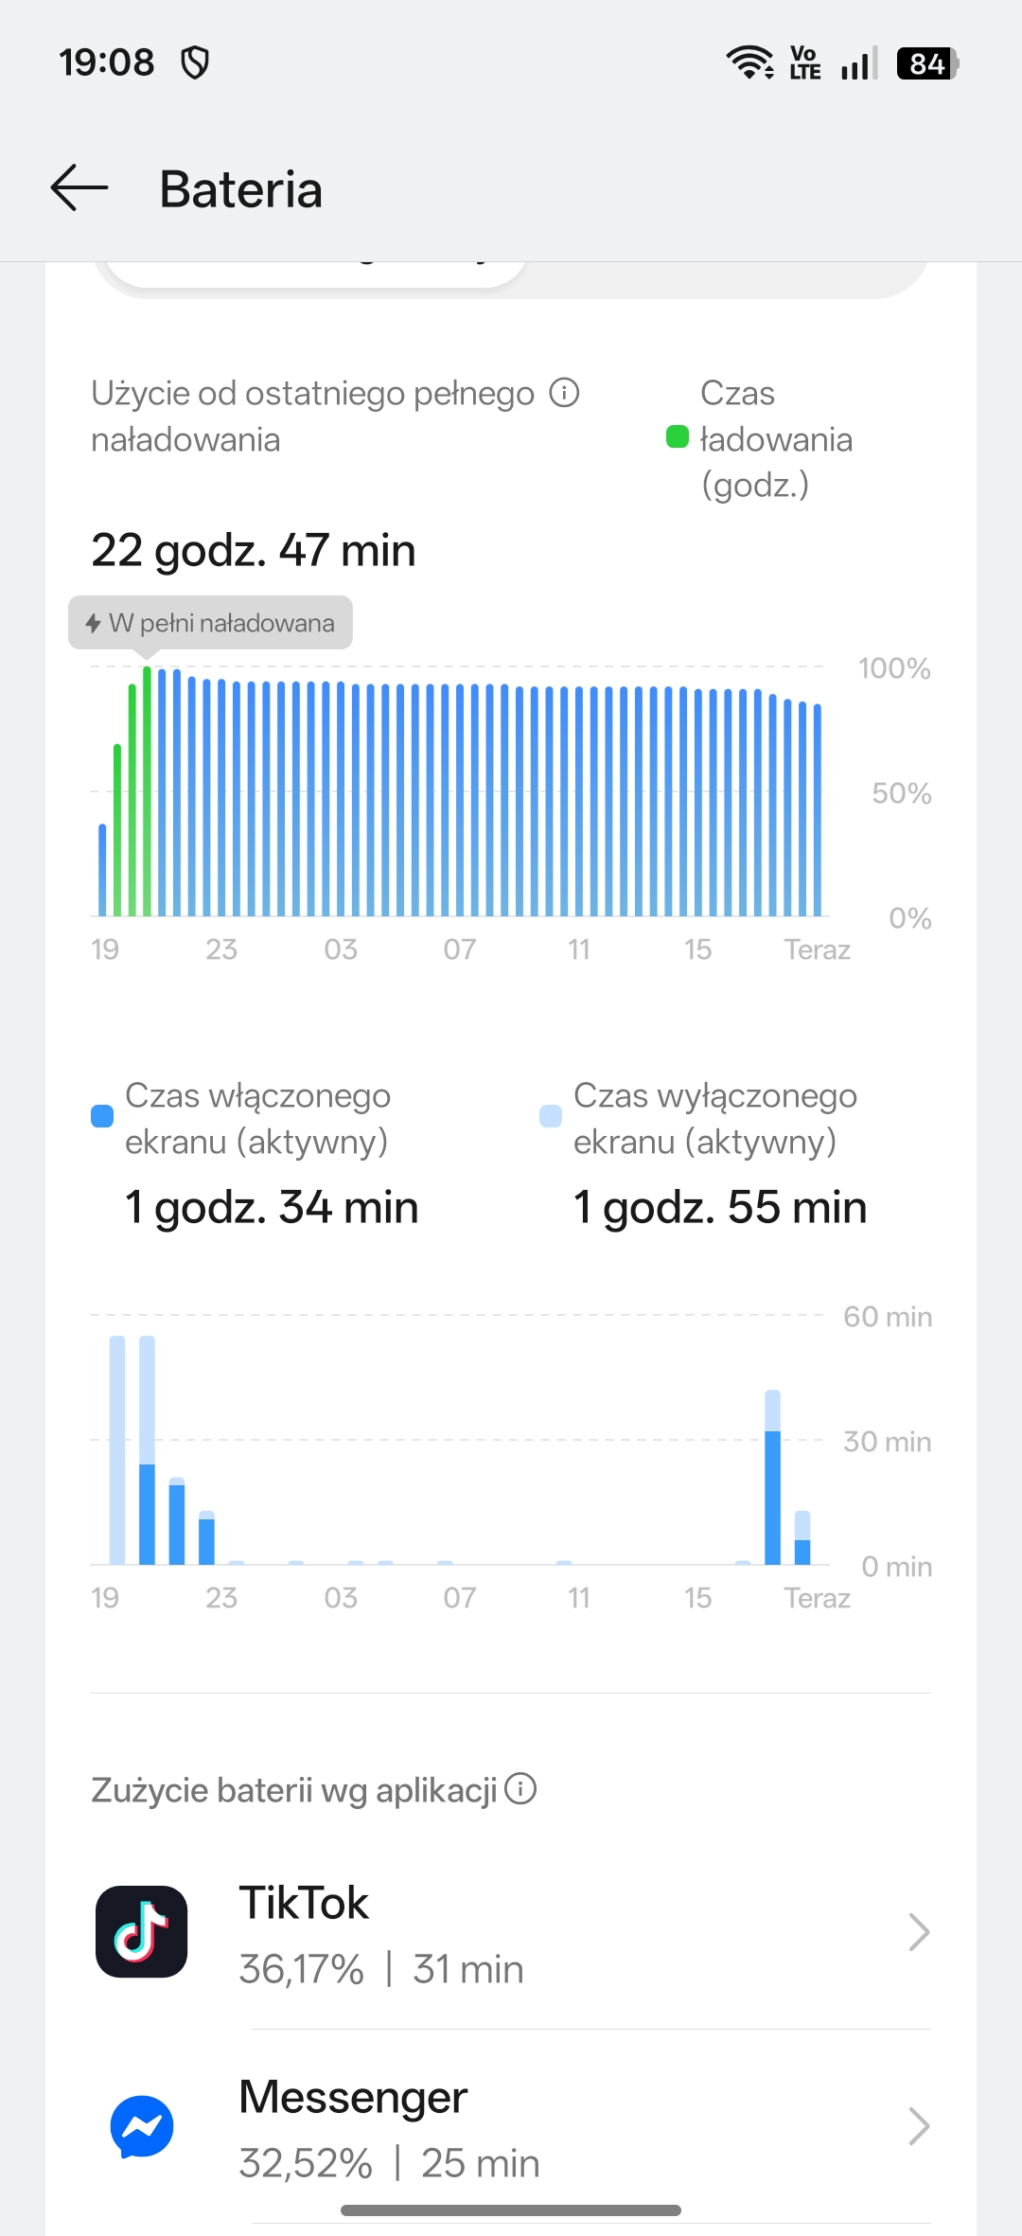This screenshot has height=2236, width=1022.
Task: Open Messenger app icon
Action: coord(141,2126)
